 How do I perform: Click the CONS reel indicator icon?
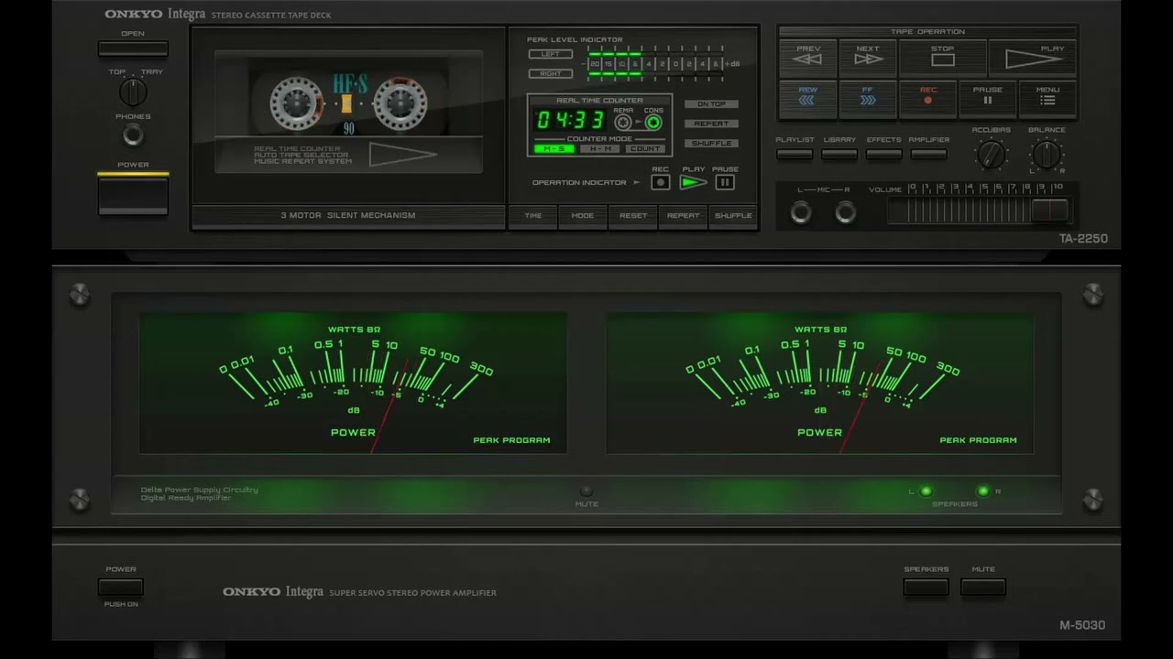click(653, 122)
